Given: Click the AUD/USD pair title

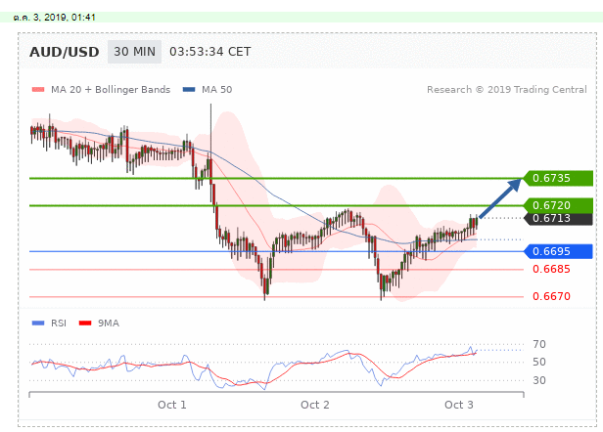Looking at the screenshot, I should (x=65, y=52).
